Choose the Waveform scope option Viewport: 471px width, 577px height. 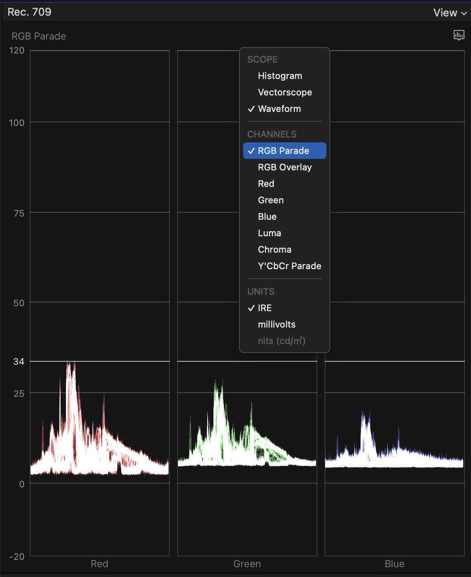(x=285, y=109)
